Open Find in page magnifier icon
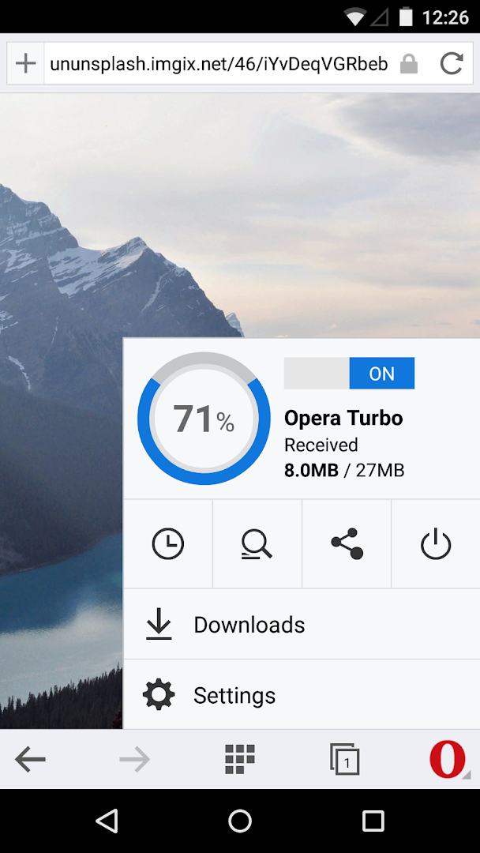 257,544
